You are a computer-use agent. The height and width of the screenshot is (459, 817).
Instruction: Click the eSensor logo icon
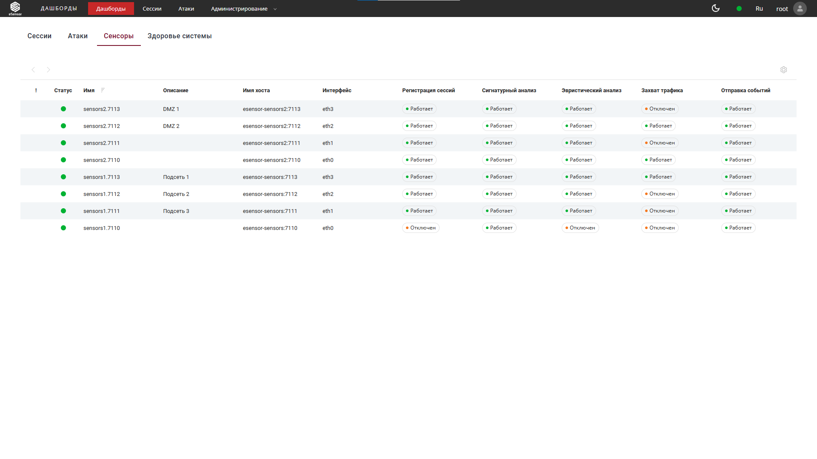click(15, 8)
